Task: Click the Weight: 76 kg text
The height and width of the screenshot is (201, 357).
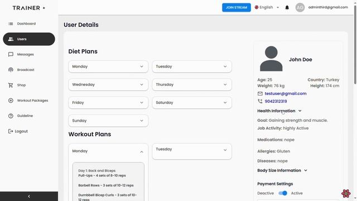Action: pos(271,85)
